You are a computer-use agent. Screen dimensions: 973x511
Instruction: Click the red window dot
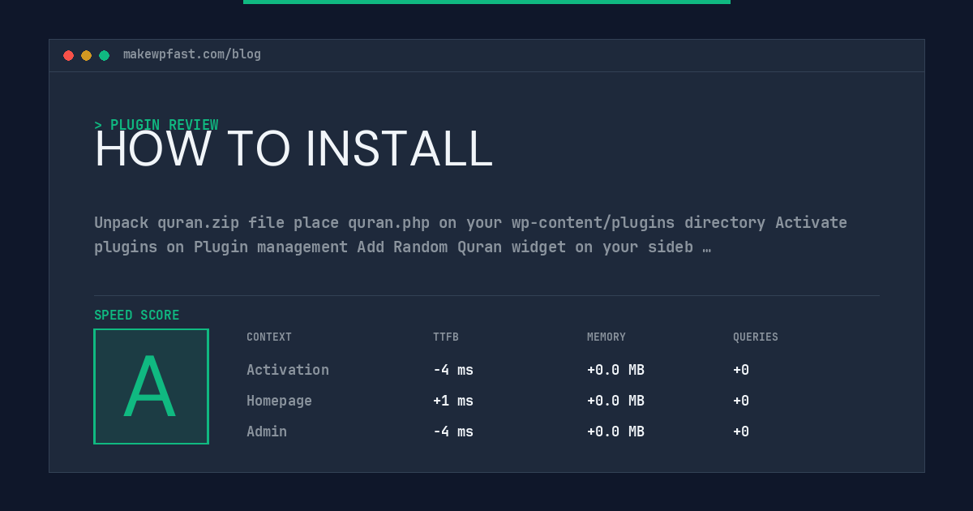coord(68,55)
